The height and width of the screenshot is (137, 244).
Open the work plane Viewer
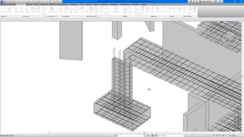(195, 10)
